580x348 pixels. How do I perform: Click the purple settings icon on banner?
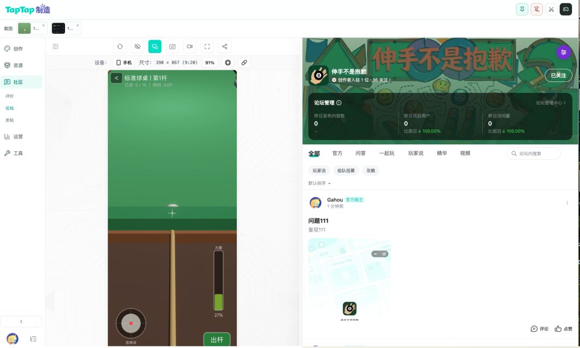pyautogui.click(x=563, y=53)
